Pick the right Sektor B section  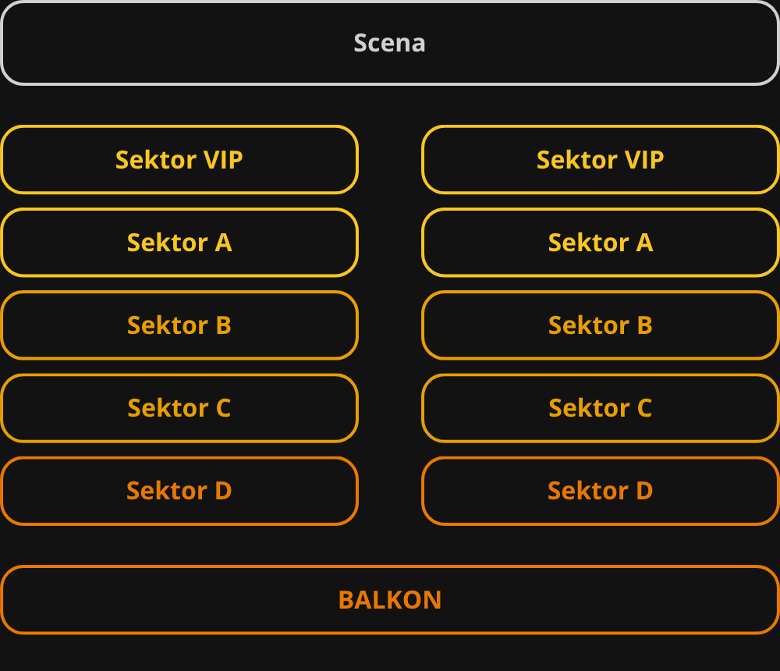[601, 325]
